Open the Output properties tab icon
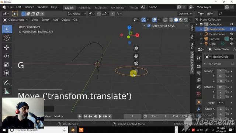 pyautogui.click(x=199, y=73)
